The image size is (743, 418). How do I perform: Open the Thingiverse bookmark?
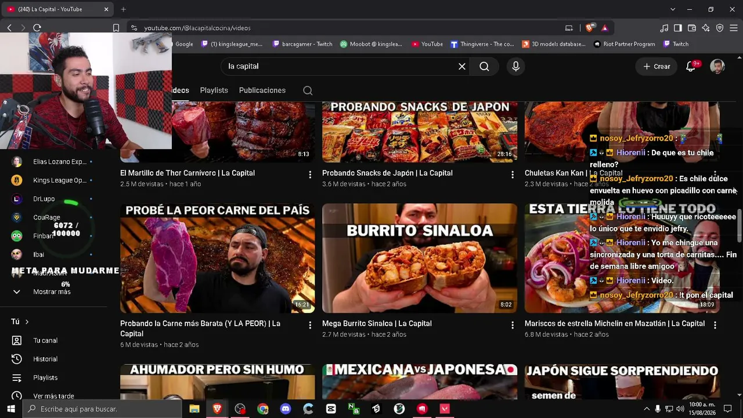point(482,44)
